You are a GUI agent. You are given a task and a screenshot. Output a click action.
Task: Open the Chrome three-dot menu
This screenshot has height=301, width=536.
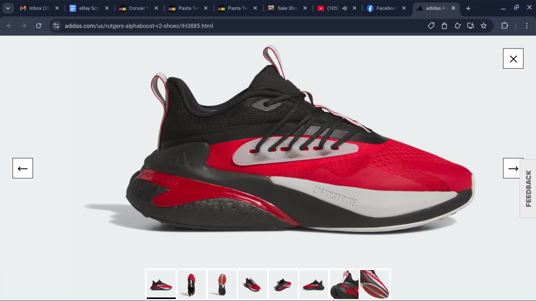527,26
